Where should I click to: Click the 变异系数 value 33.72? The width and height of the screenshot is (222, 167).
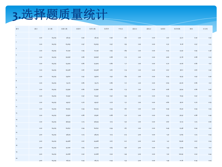point(181,38)
